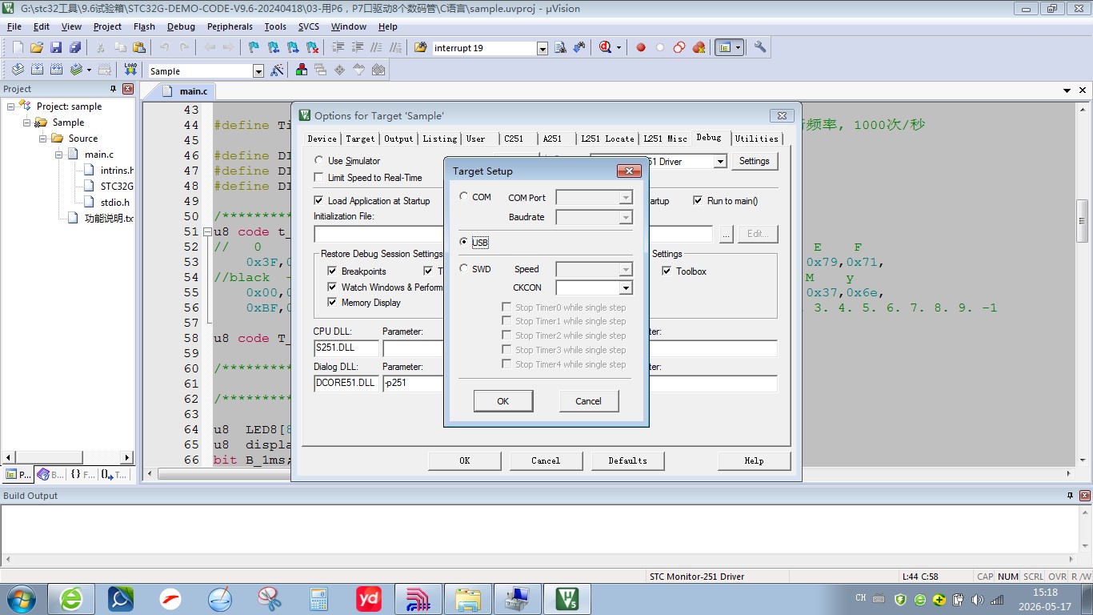Open Keil uVision icon in the taskbar

click(x=567, y=598)
